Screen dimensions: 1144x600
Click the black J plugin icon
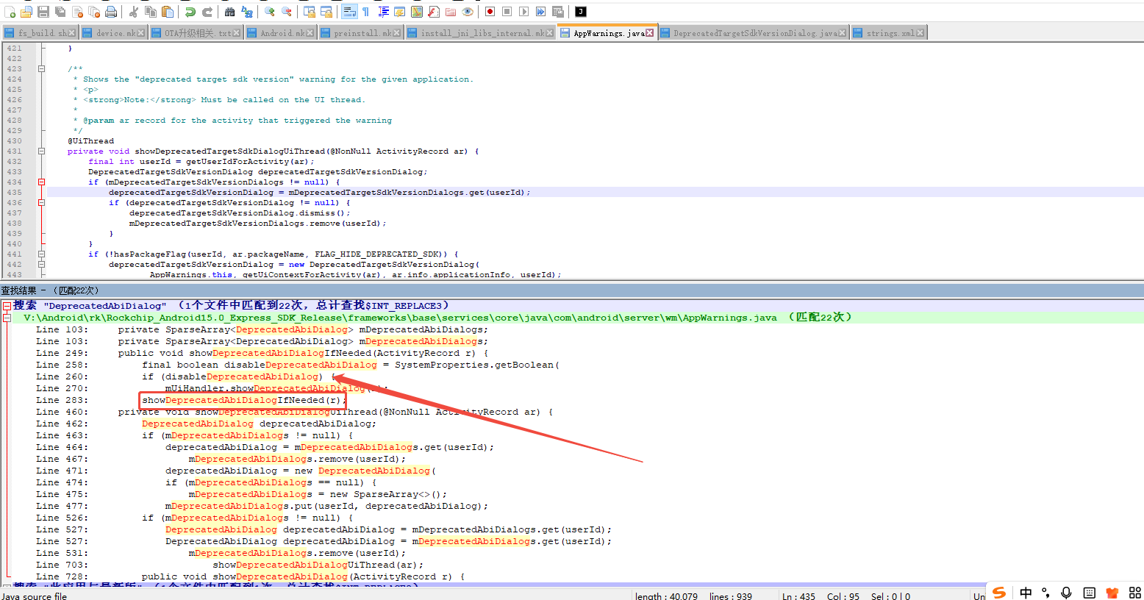[x=580, y=12]
